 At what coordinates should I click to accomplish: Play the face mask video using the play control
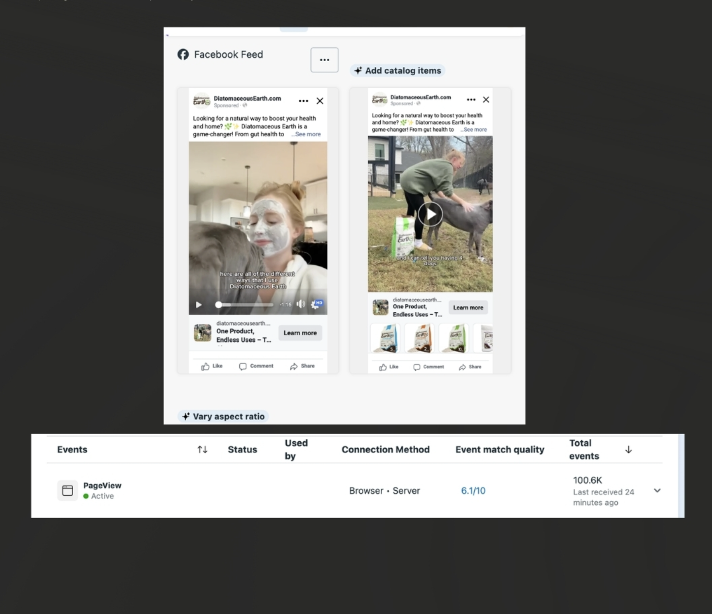(198, 305)
